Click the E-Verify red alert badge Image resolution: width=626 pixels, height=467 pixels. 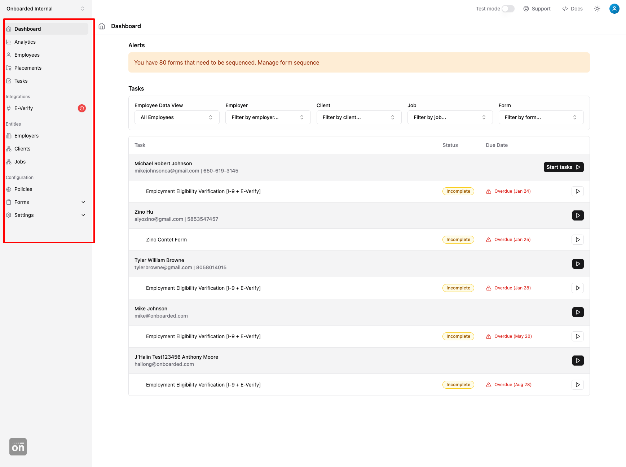coord(82,108)
